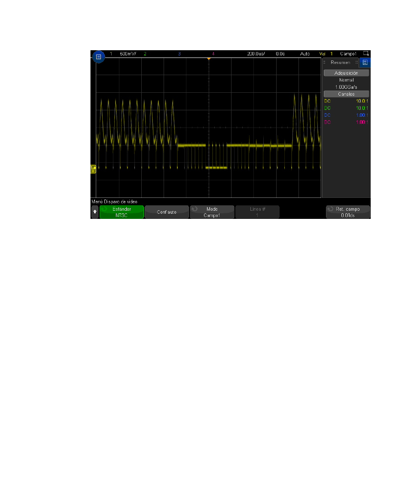The image size is (408, 500).
Task: Open the Estándar NTSC softkey
Action: coord(122,212)
